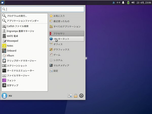This screenshot has height=114, width=152.
Task: Open Engrampa 書庫マネージャ
Action: pos(25,31)
